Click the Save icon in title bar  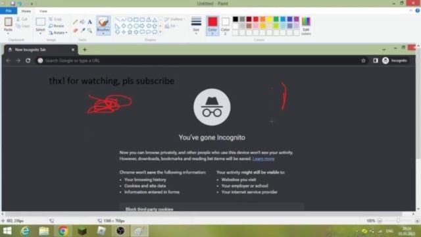click(12, 3)
